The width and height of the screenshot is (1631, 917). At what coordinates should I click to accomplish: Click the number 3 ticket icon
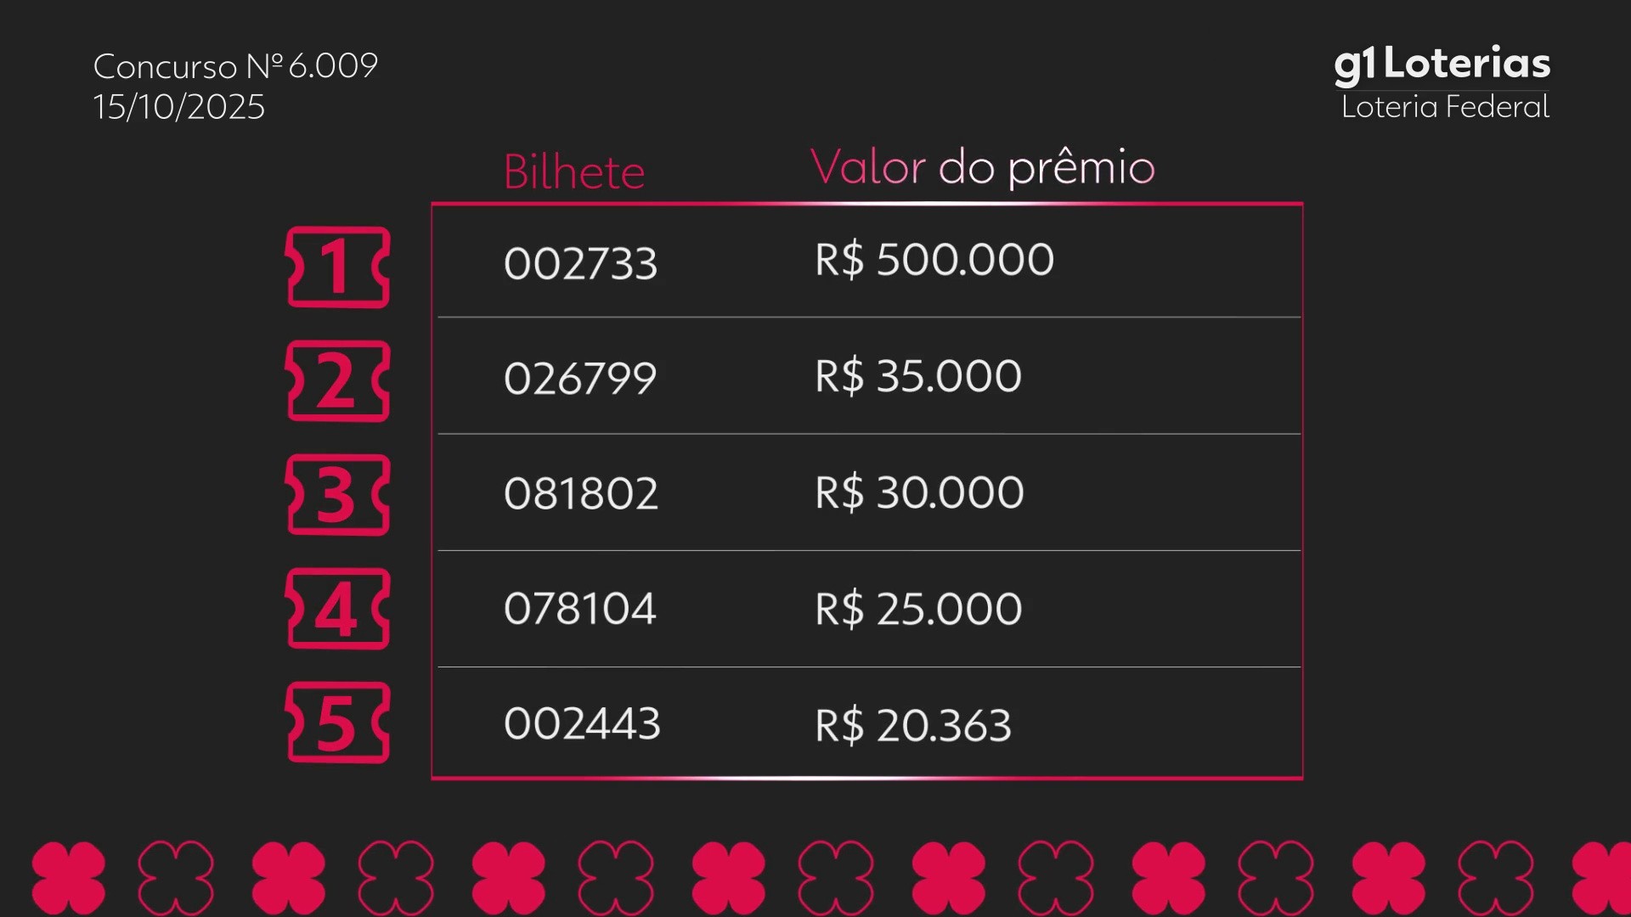(338, 495)
